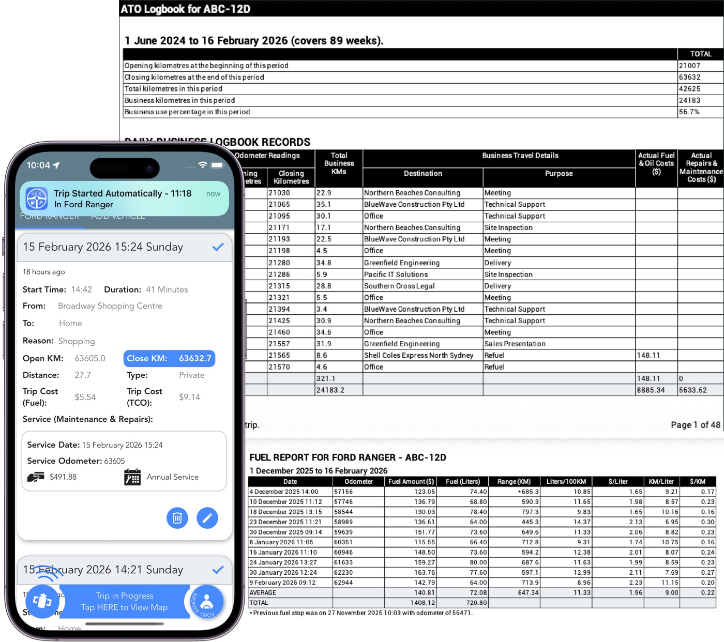The width and height of the screenshot is (724, 642).
Task: Tap the Trip Started Automatically notification
Action: click(124, 198)
